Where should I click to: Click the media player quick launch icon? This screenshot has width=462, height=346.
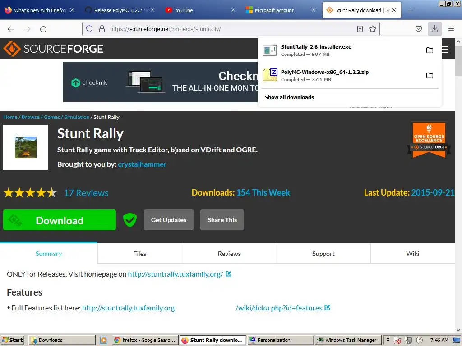(104, 340)
